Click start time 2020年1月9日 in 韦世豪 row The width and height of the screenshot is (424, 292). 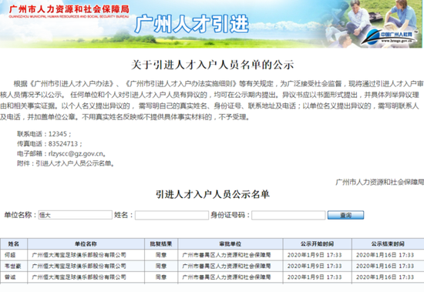[315, 266]
